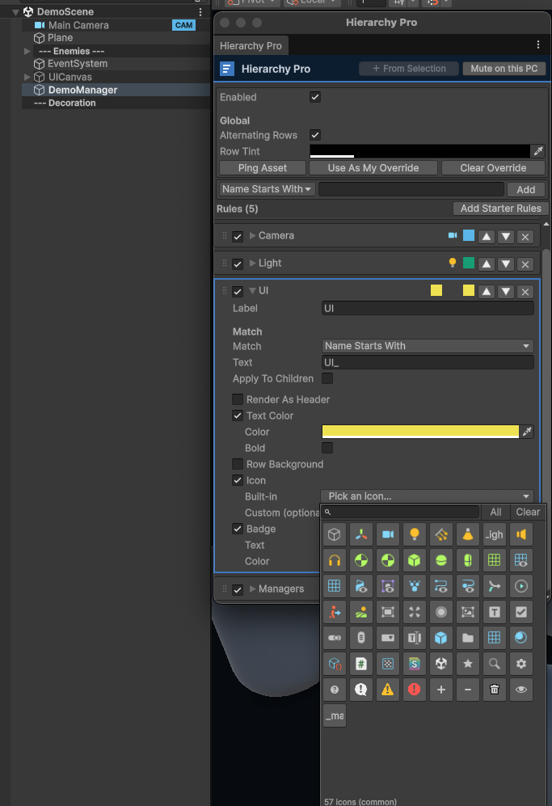Pick the orange running figure icon

coord(335,612)
